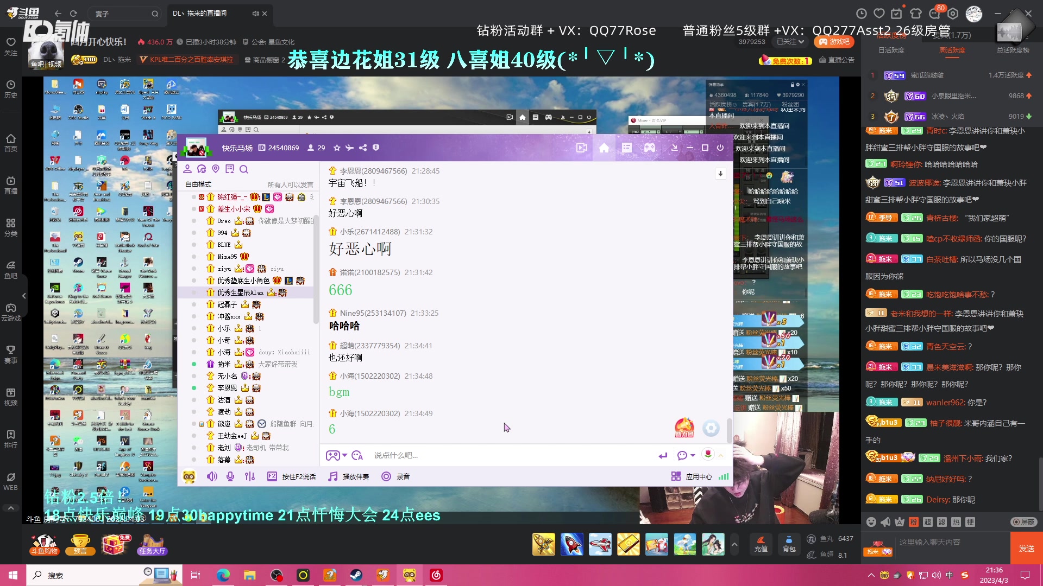Switch to 总活跃度榜 tab
The image size is (1043, 586).
pos(1013,50)
